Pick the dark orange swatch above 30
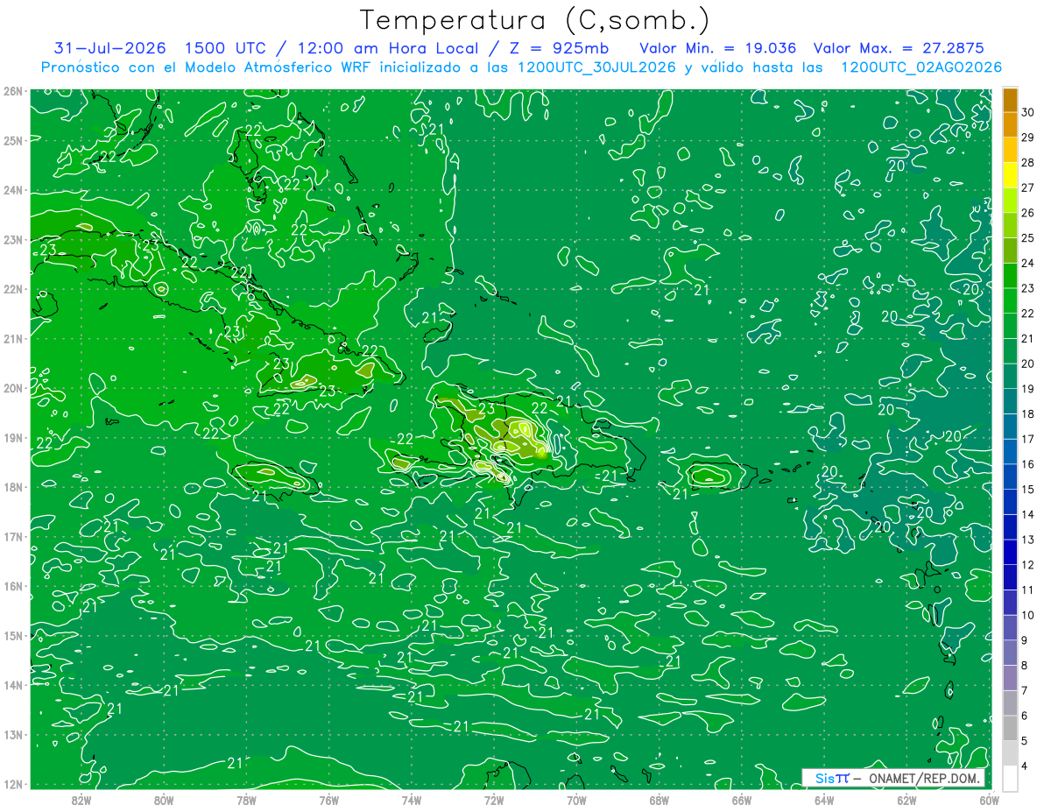Image resolution: width=1051 pixels, height=812 pixels. [1010, 100]
